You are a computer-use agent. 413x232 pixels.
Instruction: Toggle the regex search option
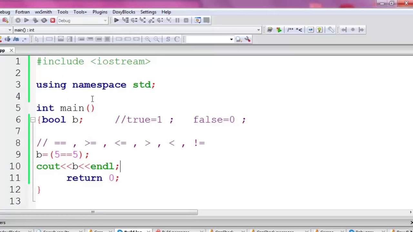tap(25, 39)
